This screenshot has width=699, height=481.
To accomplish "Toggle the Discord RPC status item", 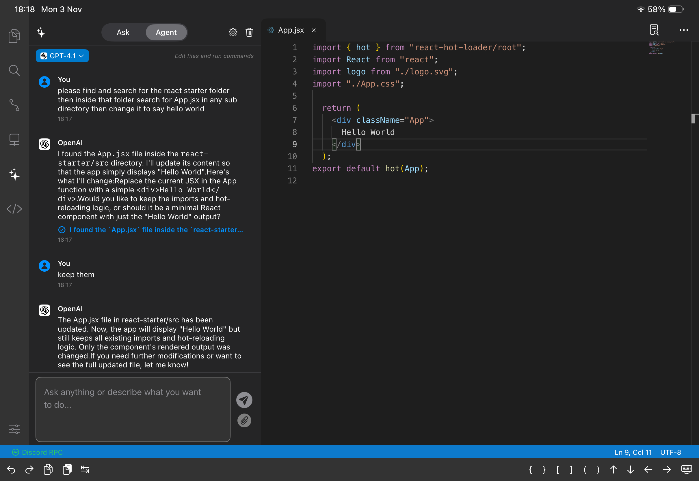I will tap(38, 452).
